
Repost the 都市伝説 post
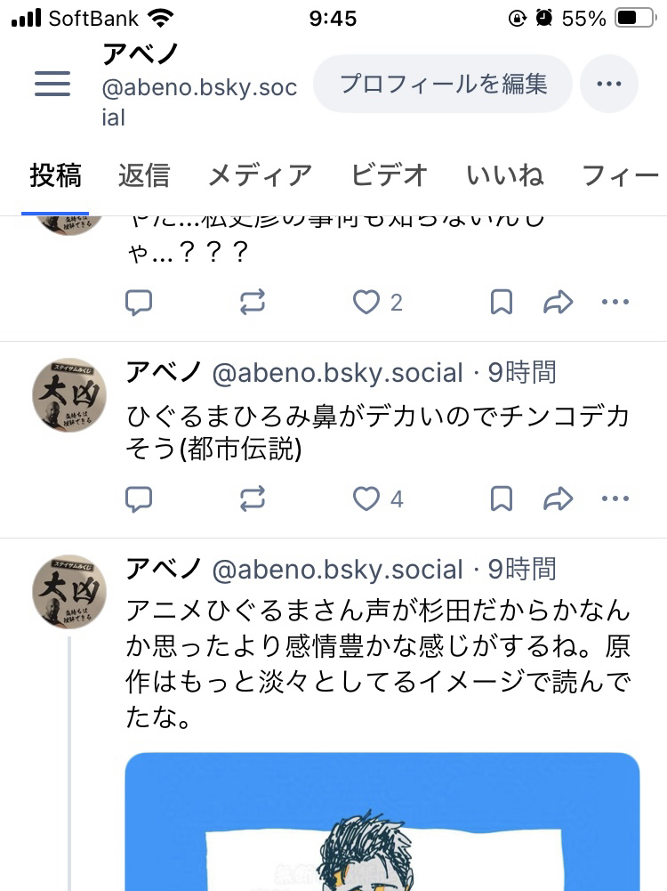click(x=253, y=499)
